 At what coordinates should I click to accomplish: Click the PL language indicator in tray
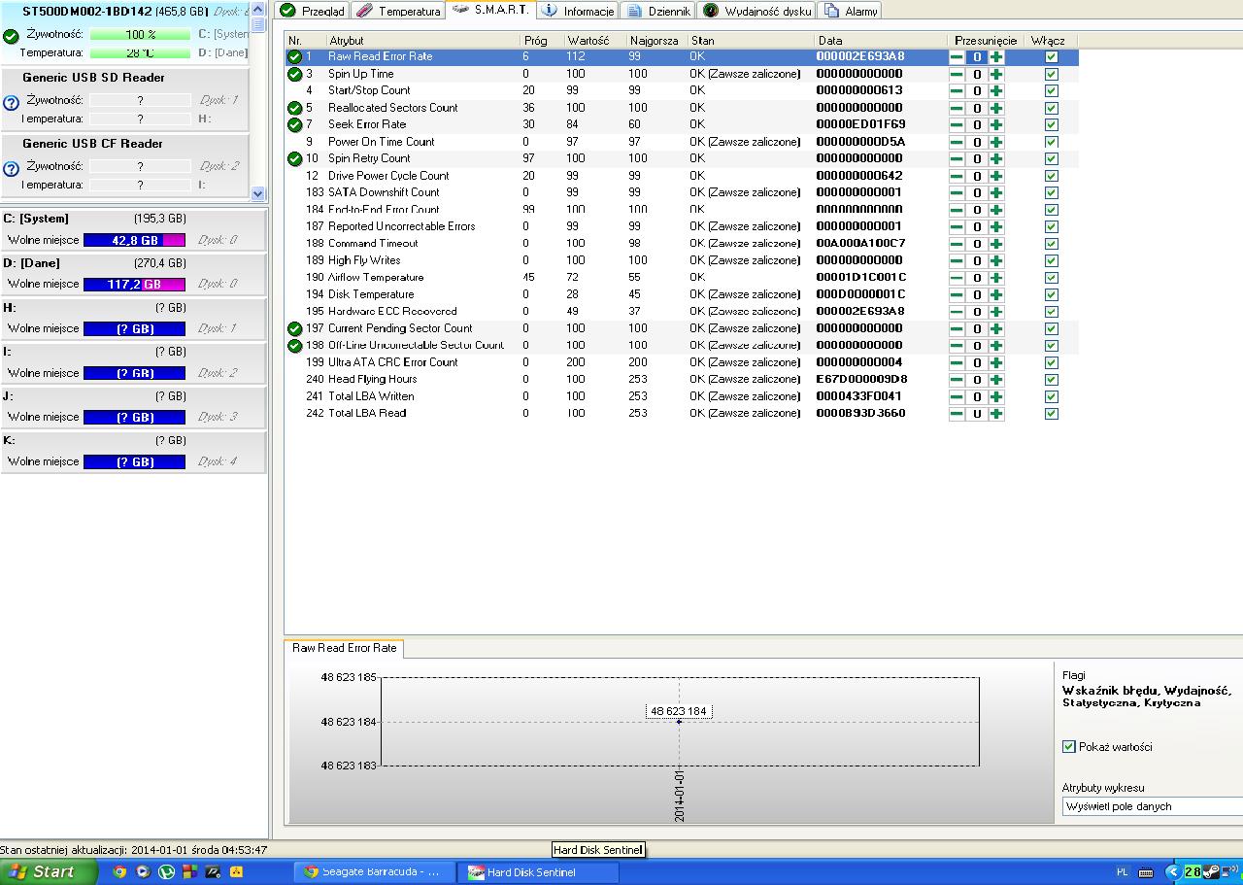pyautogui.click(x=1123, y=872)
